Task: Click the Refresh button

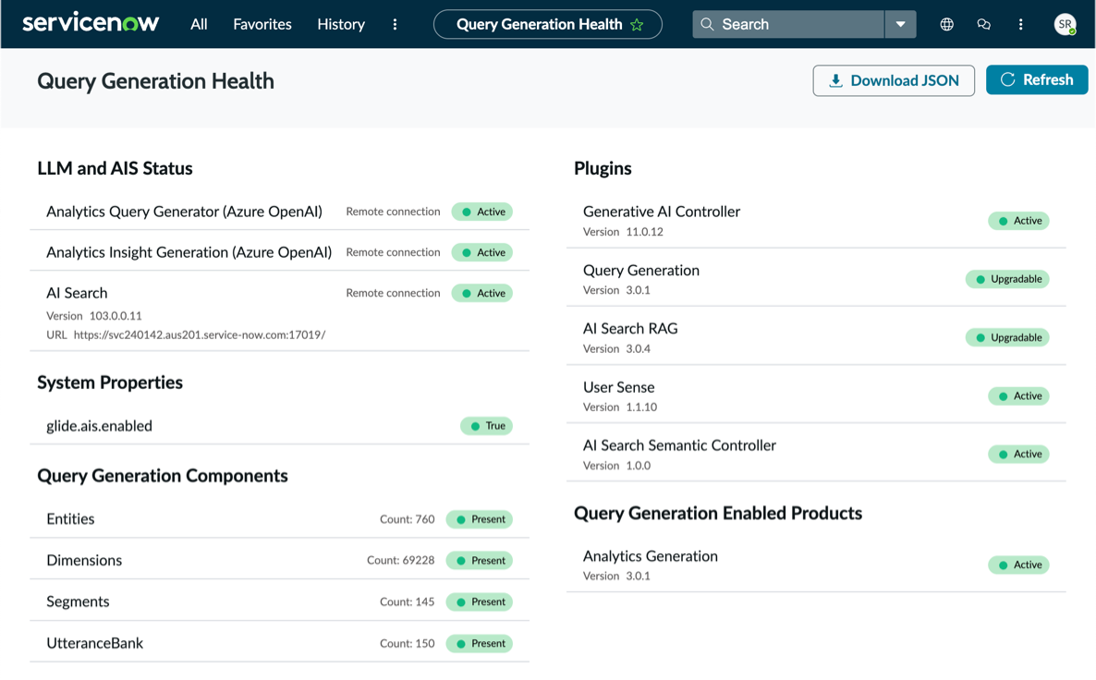Action: coord(1037,79)
